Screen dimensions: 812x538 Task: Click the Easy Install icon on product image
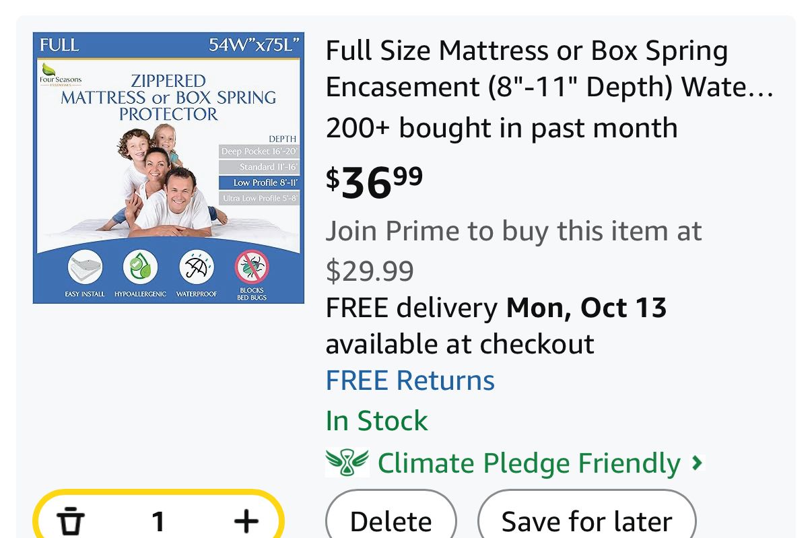[x=85, y=267]
